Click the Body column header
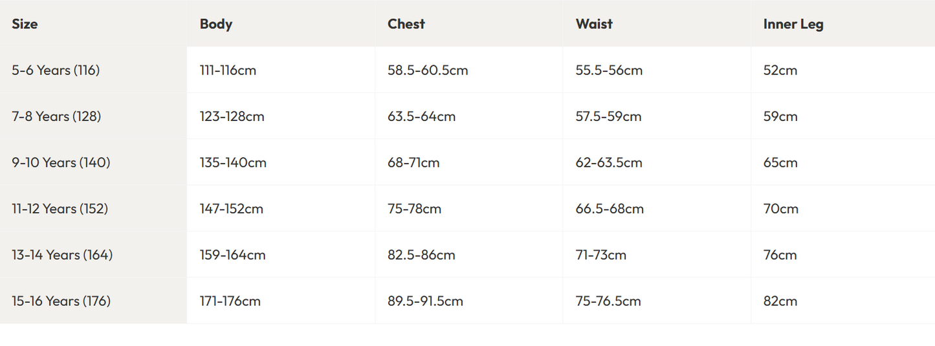Image resolution: width=935 pixels, height=346 pixels. click(216, 24)
